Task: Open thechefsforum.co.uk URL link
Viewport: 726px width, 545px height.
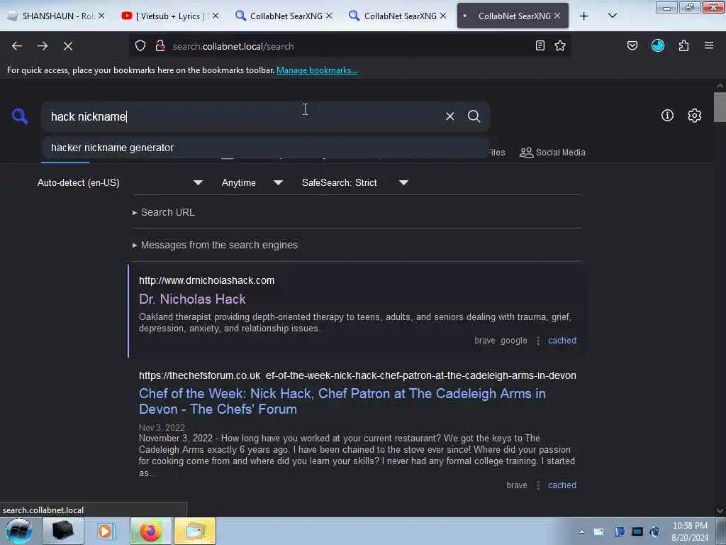Action: click(357, 375)
